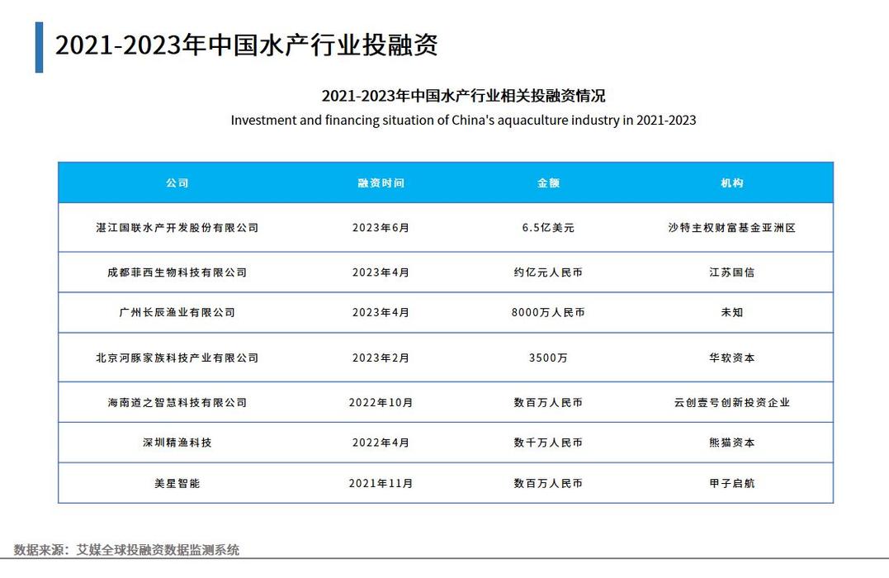Select the 8000万人民币 amount cell
The height and width of the screenshot is (578, 889).
click(550, 312)
